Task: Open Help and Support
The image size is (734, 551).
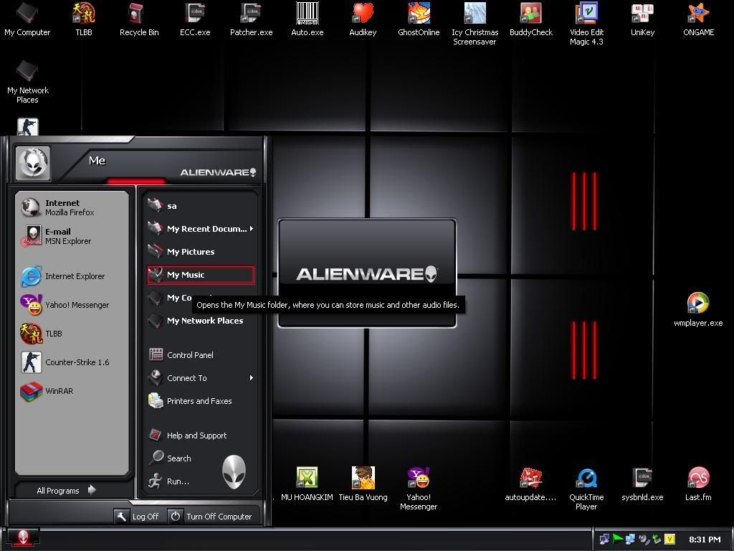Action: click(201, 435)
